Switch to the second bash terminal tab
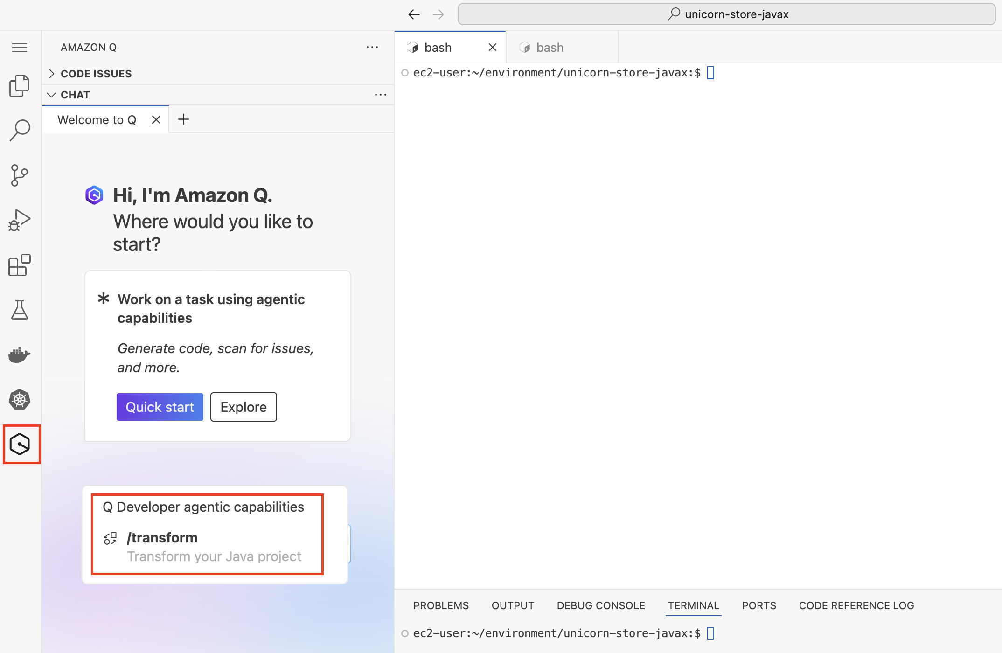Image resolution: width=1002 pixels, height=653 pixels. (550, 48)
